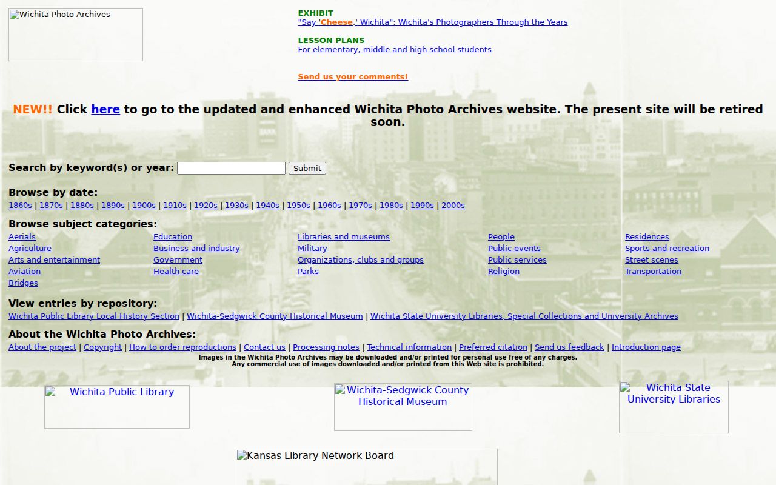Open the Health care category
The width and height of the screenshot is (776, 485).
(176, 272)
